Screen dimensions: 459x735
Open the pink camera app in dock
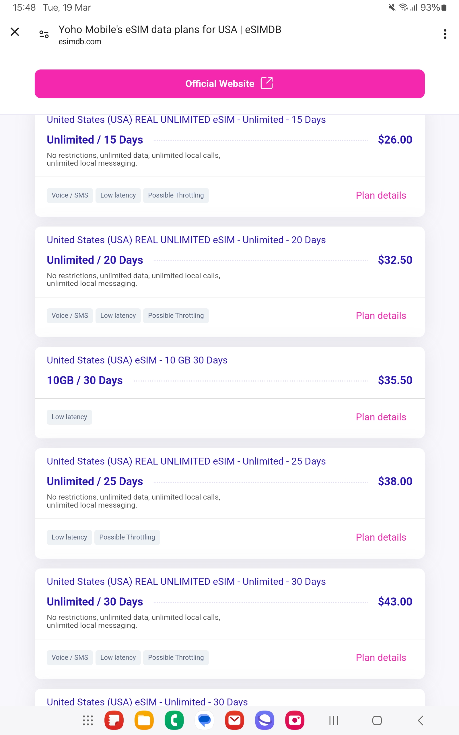tap(294, 720)
